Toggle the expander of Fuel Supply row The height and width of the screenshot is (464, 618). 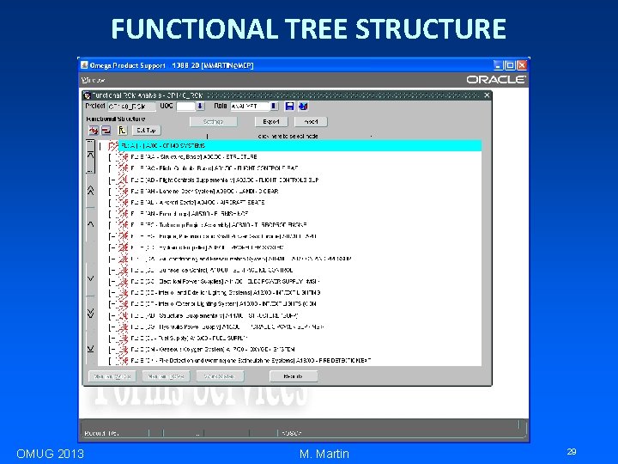(112, 339)
